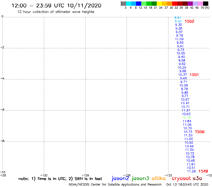Image resolution: width=212 pixels, height=187 pixels.
Task: Click the NOAA/NESDIS Center credit line
Action: 115,185
